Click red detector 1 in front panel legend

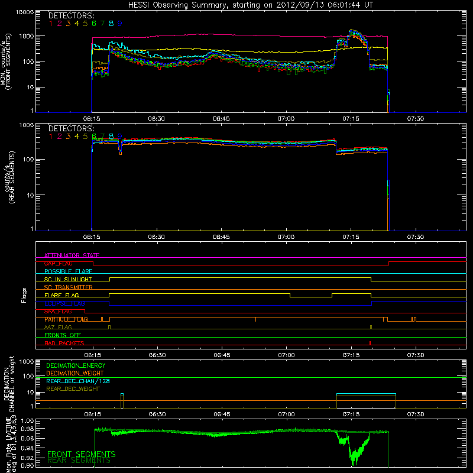(51, 24)
